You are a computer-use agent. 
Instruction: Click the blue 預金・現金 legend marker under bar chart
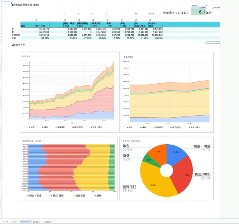[x=28, y=196]
